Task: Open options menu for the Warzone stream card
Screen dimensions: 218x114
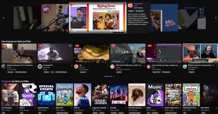Action: click(x=144, y=65)
